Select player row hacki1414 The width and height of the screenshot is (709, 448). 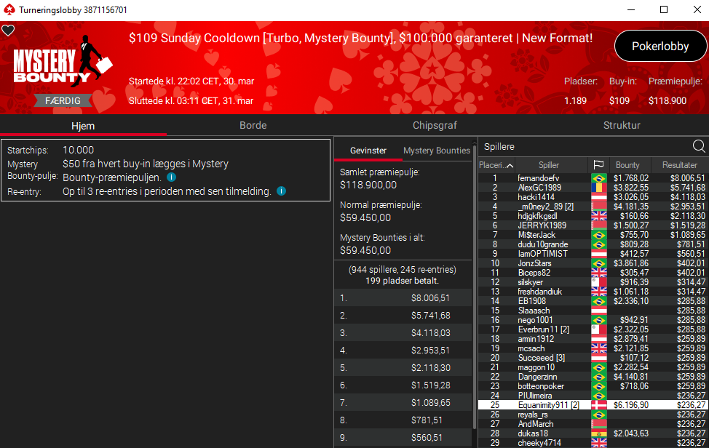pyautogui.click(x=593, y=197)
